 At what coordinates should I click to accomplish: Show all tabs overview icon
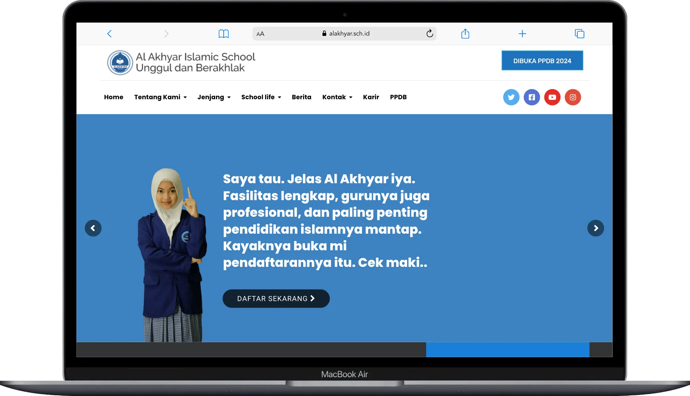[x=579, y=34]
